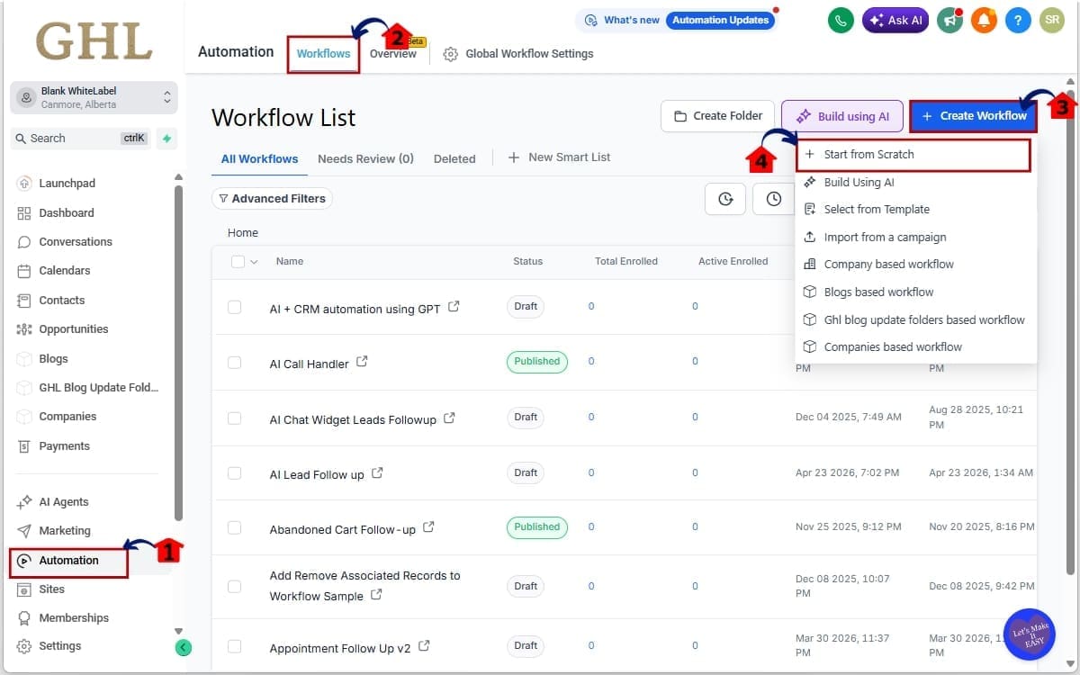Check the AI + CRM automation workflow checkbox
This screenshot has height=675, width=1080.
tap(235, 306)
